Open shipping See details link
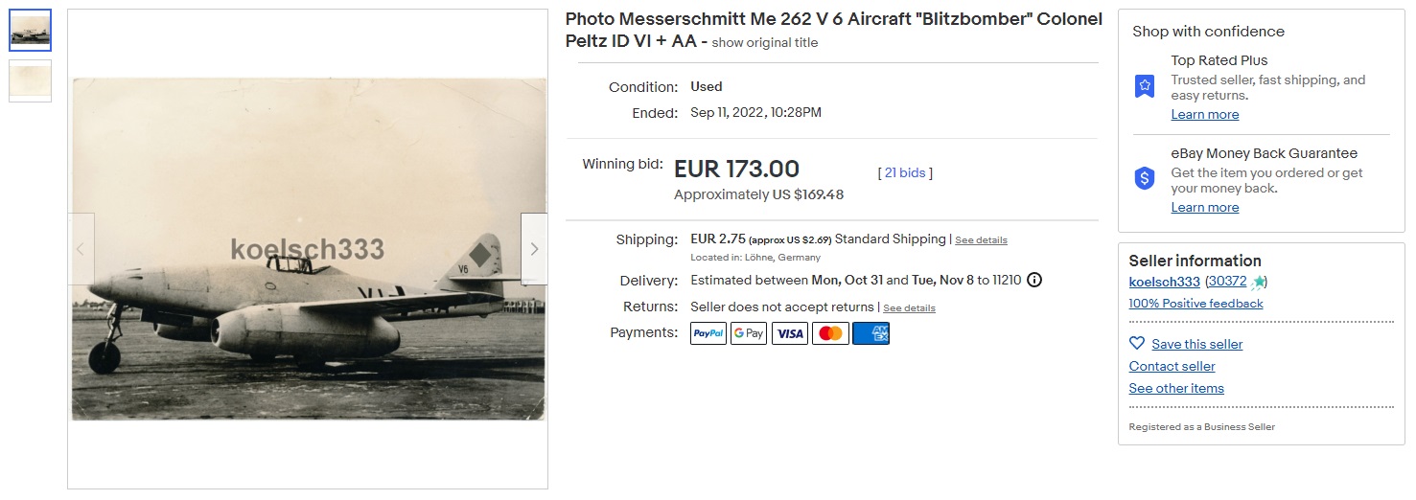The image size is (1416, 500). click(981, 240)
